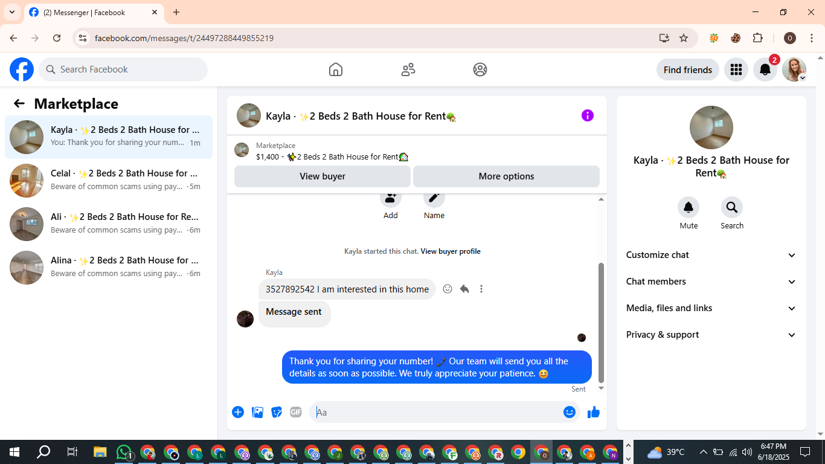Image resolution: width=825 pixels, height=464 pixels.
Task: Open the Celal conversation
Action: (109, 181)
